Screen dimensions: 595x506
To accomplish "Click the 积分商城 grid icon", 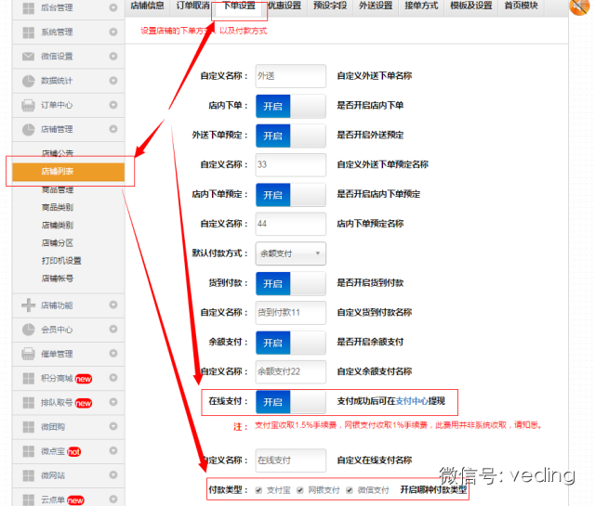I will click(29, 378).
